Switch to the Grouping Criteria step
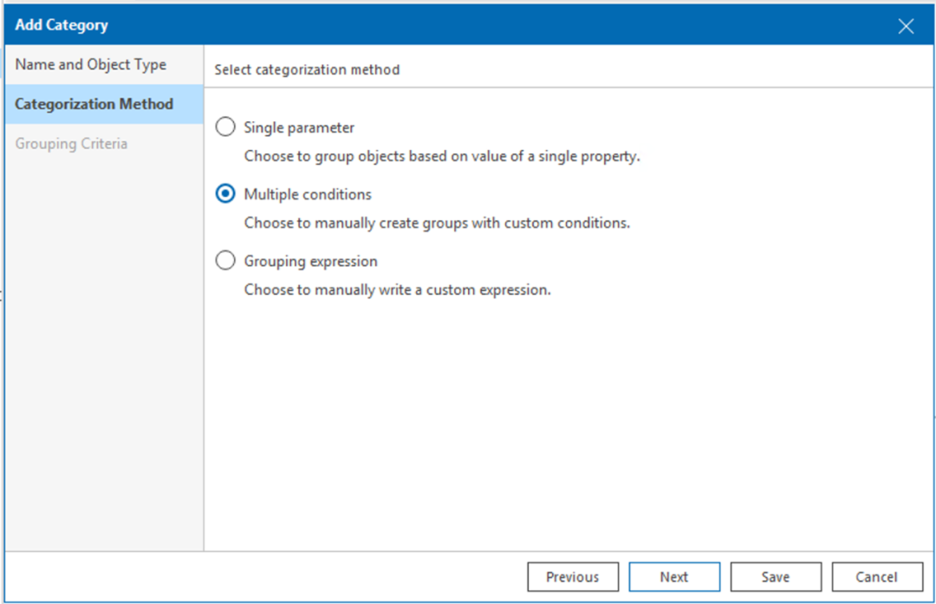 [71, 144]
